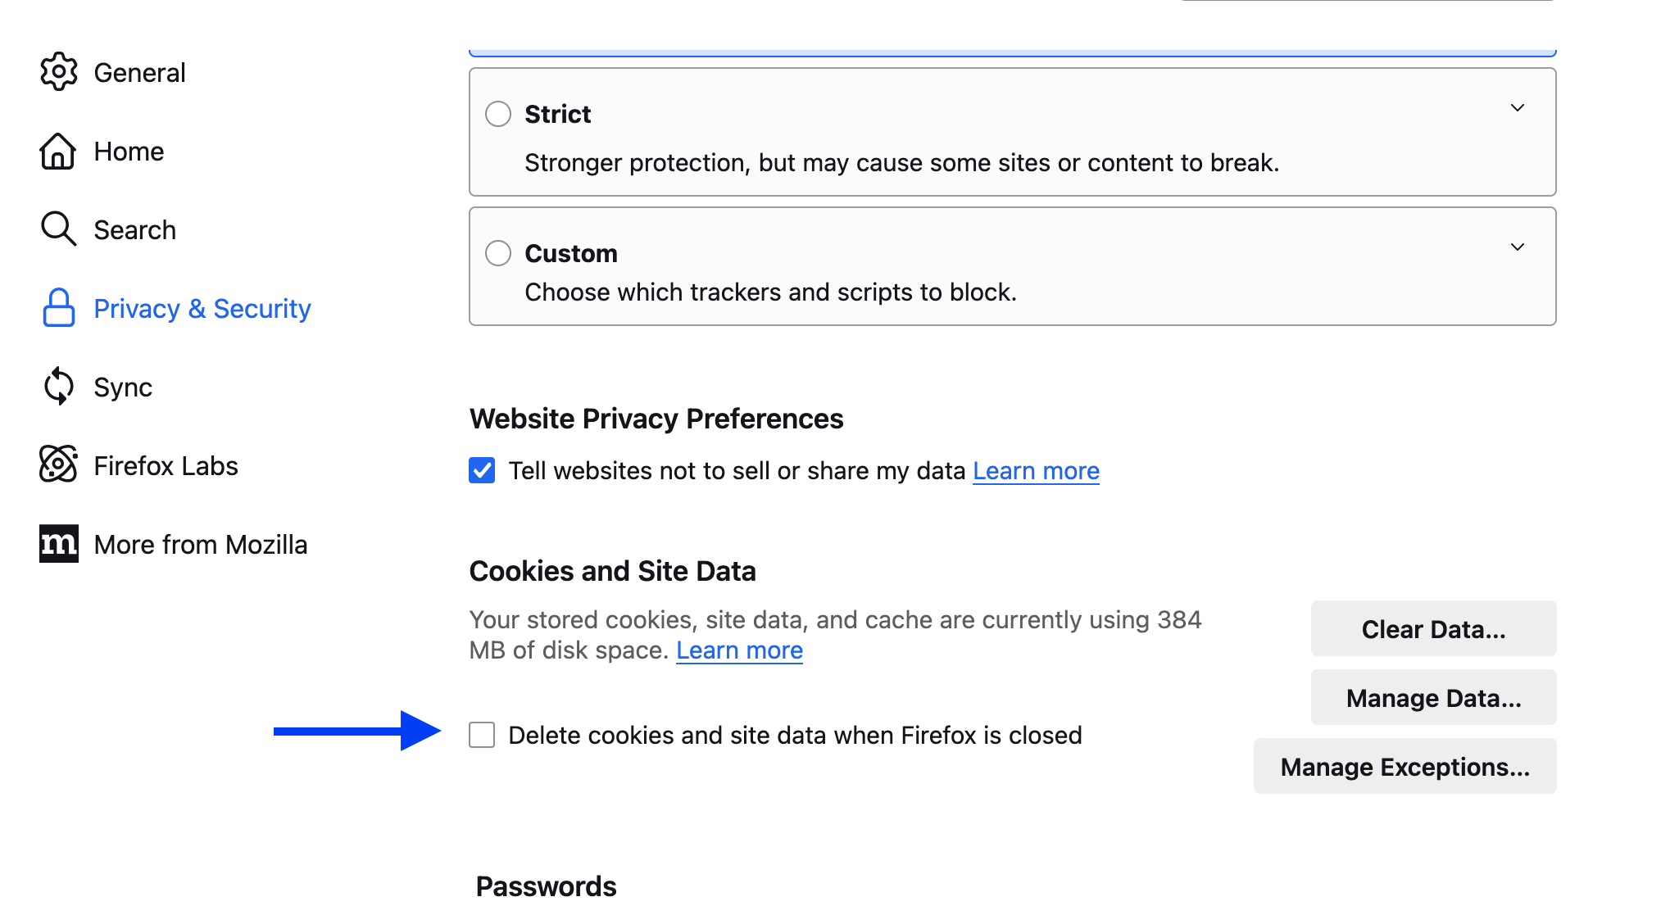This screenshot has height=906, width=1670.
Task: Open the Manage Data dialog
Action: point(1433,698)
